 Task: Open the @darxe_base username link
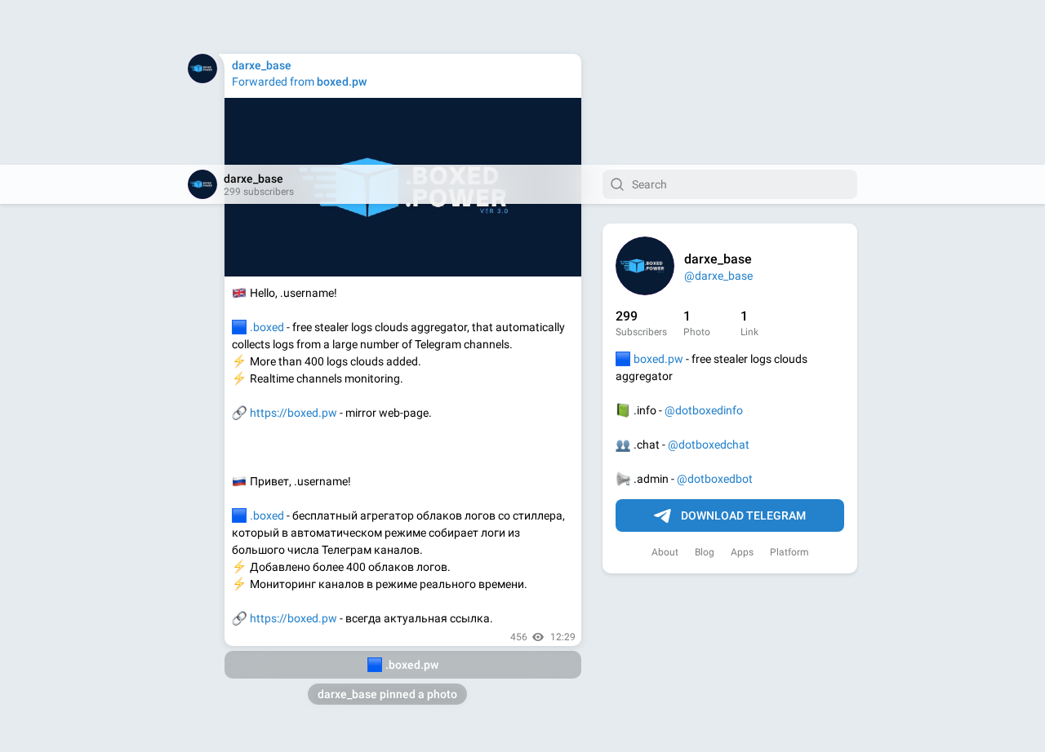[x=718, y=276]
